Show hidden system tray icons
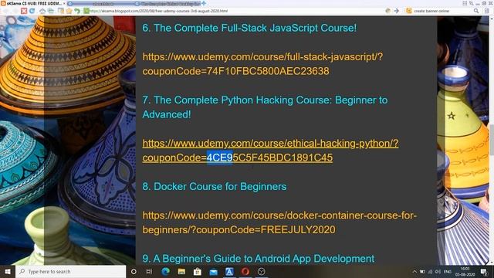This screenshot has width=494, height=278. [x=414, y=271]
